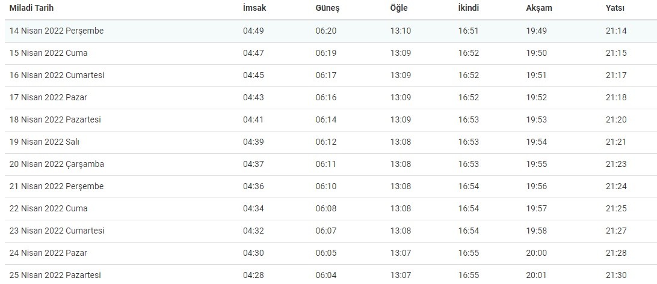Select the 21 Nisan 2022 Perşembe date

[57, 186]
